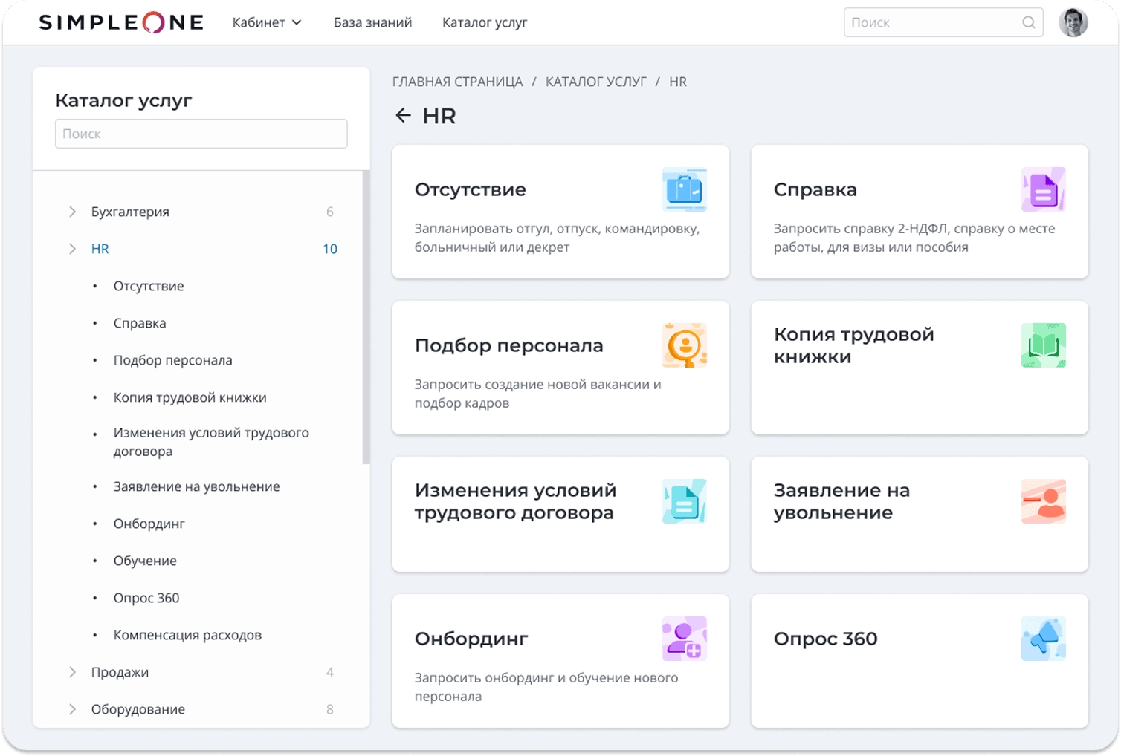Click the sidebar vertical scrollbar
This screenshot has height=756, width=1121.
tap(366, 318)
